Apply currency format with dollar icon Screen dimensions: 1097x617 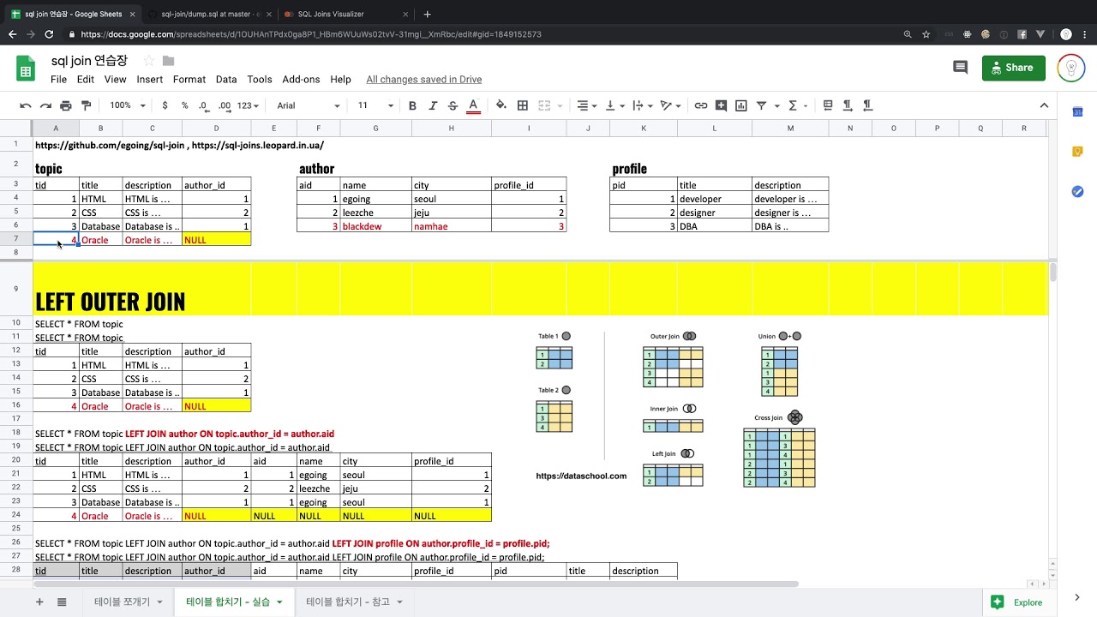pyautogui.click(x=165, y=105)
